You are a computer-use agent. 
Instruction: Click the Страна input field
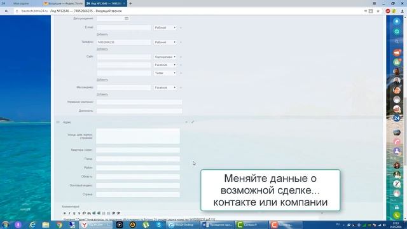[138, 195]
